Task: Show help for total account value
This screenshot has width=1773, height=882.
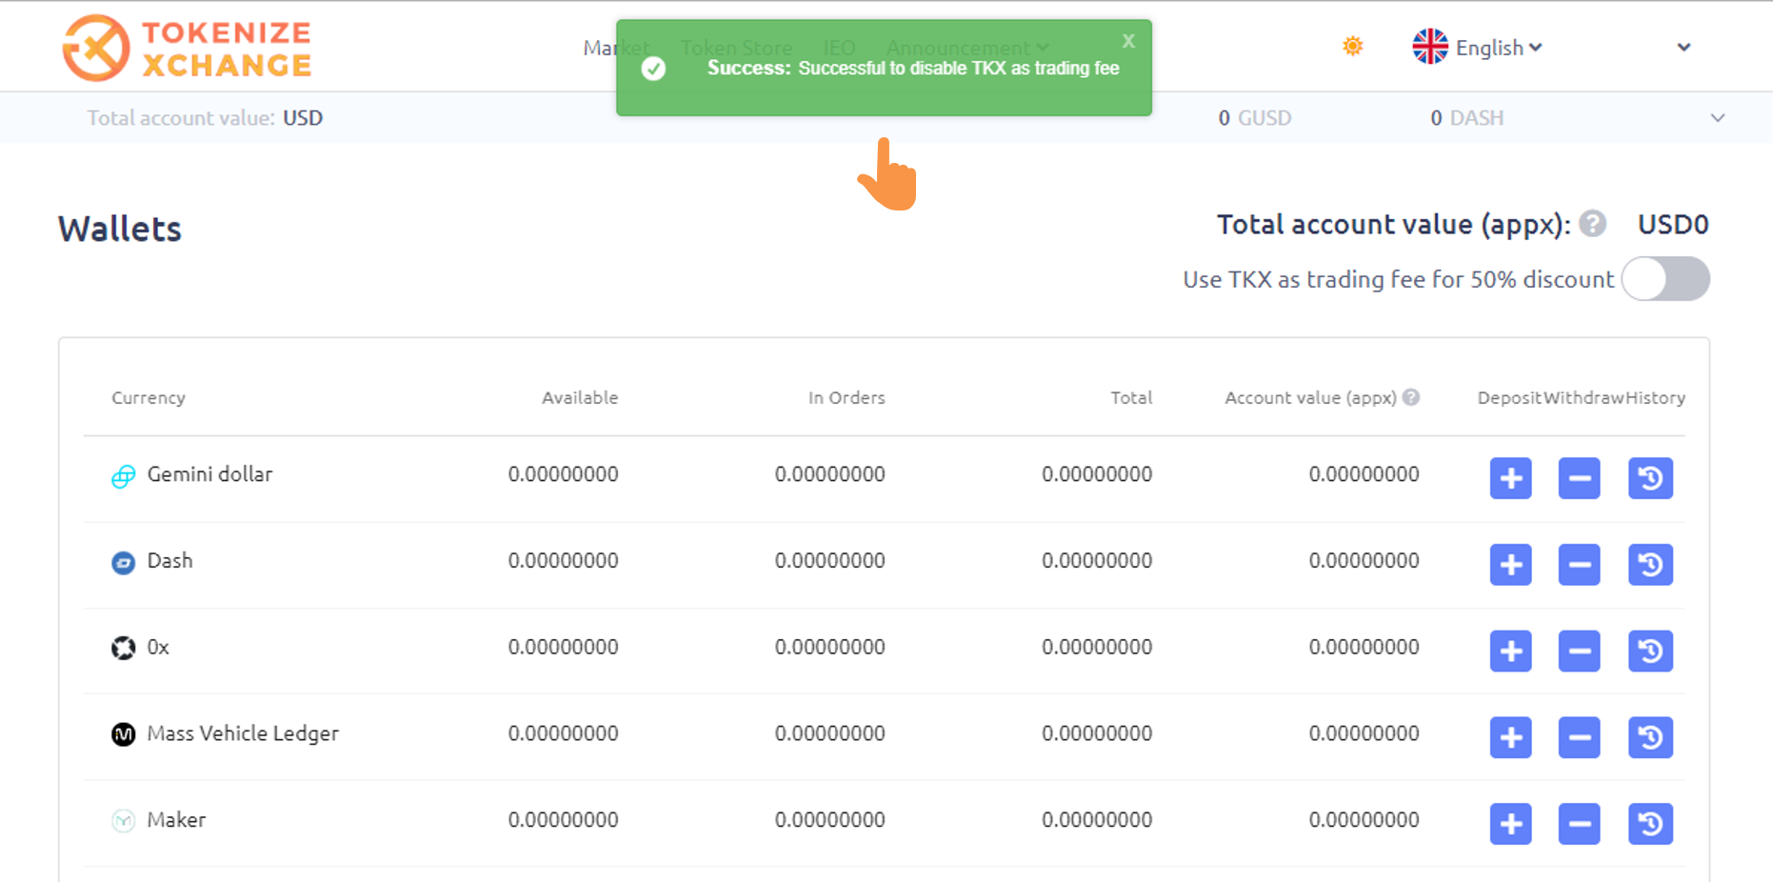Action: pos(1592,224)
